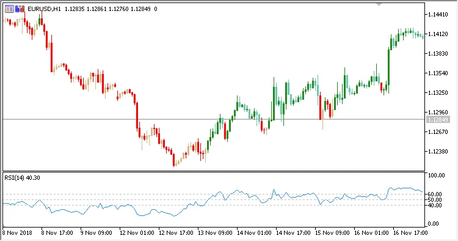Click the RSI 100.00 scale label

coord(437,176)
